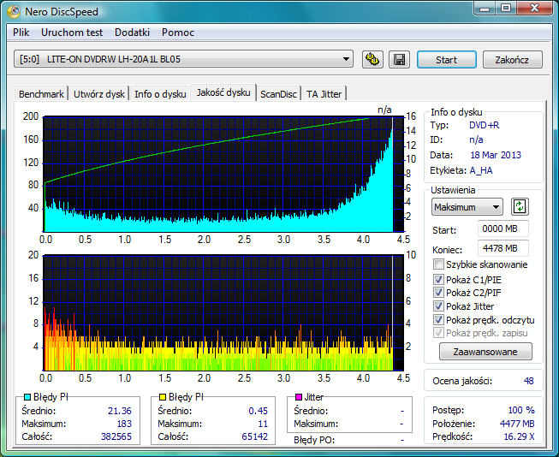Switch to the Info o dysku tab
The width and height of the screenshot is (559, 457).
160,94
